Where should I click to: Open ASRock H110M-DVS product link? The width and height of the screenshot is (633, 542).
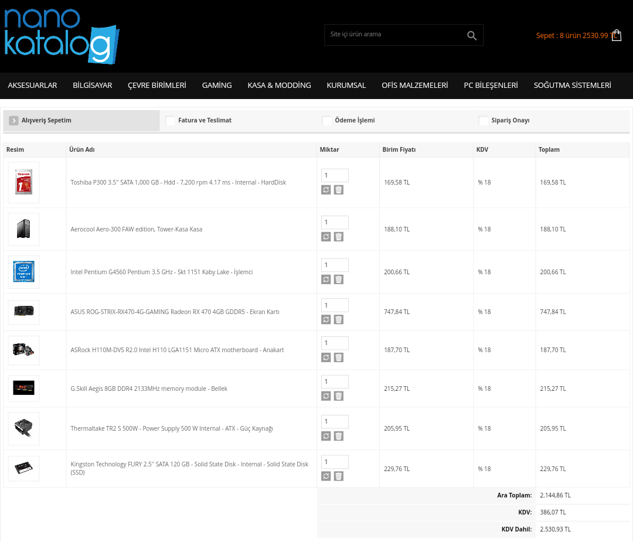pos(177,350)
